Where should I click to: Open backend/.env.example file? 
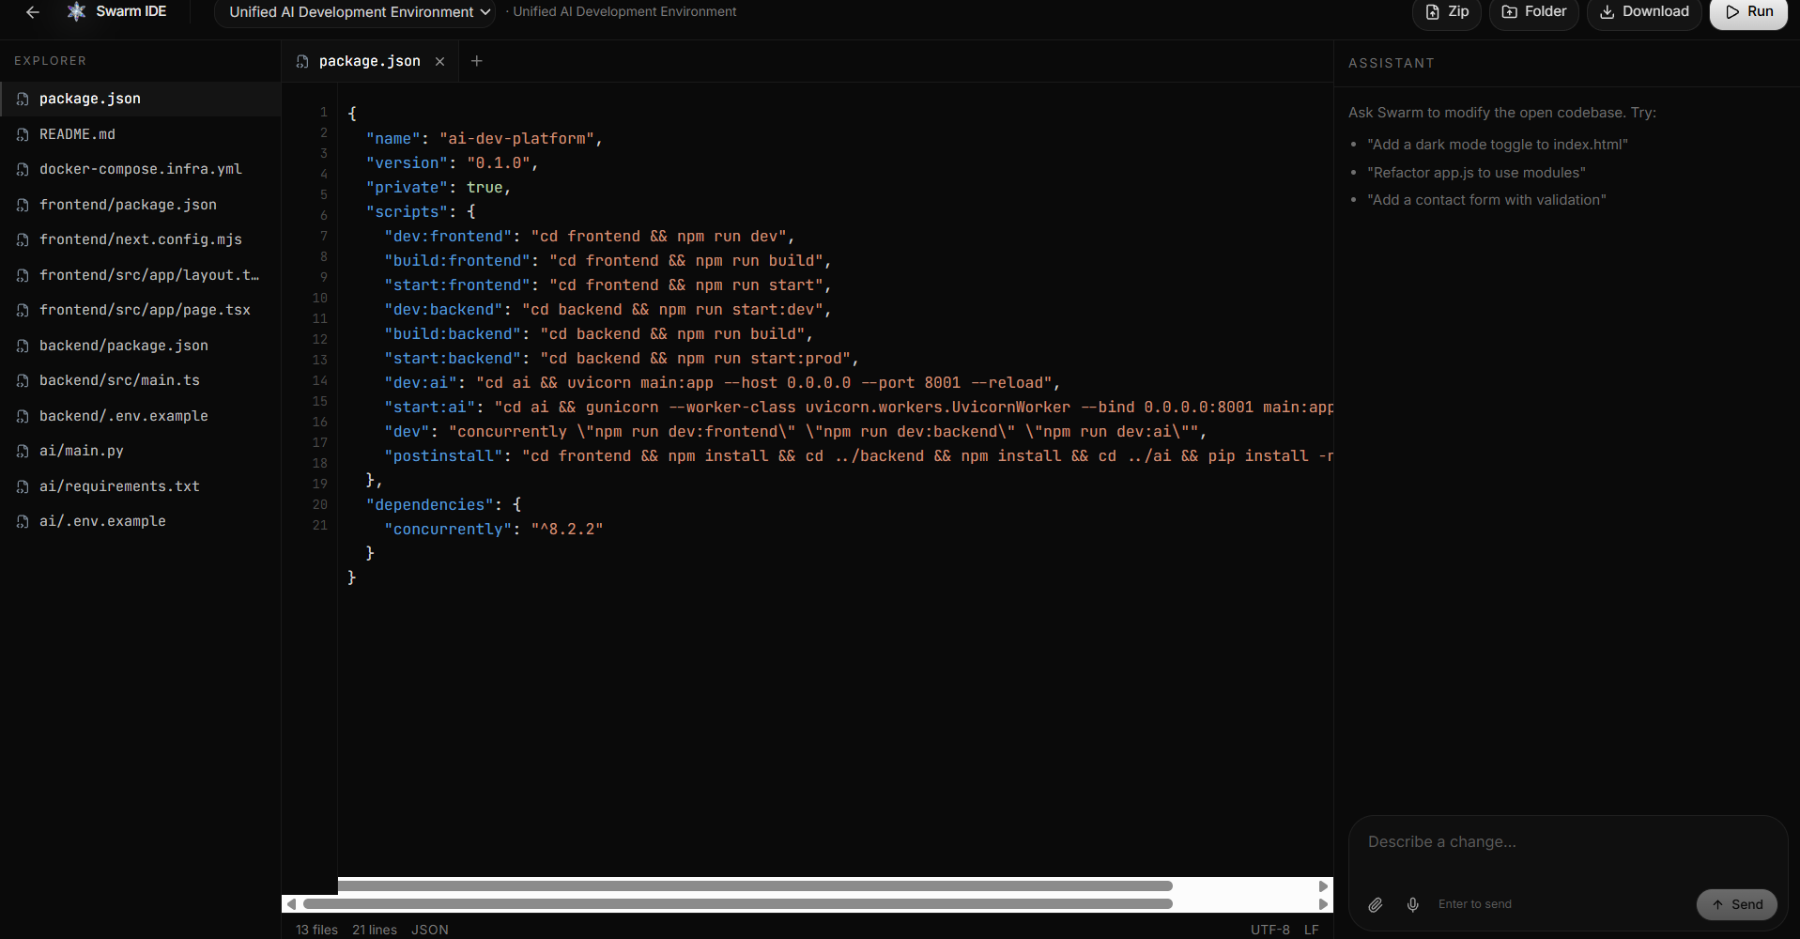pyautogui.click(x=141, y=416)
